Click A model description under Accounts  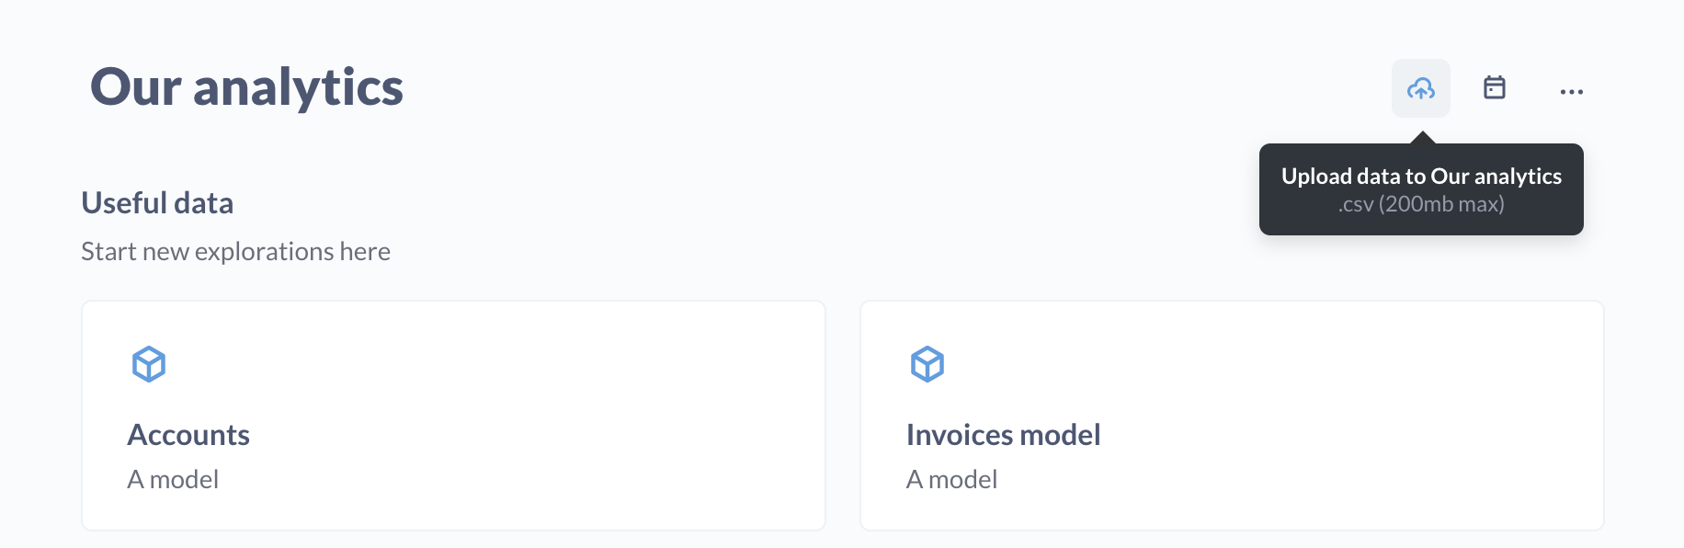point(173,479)
